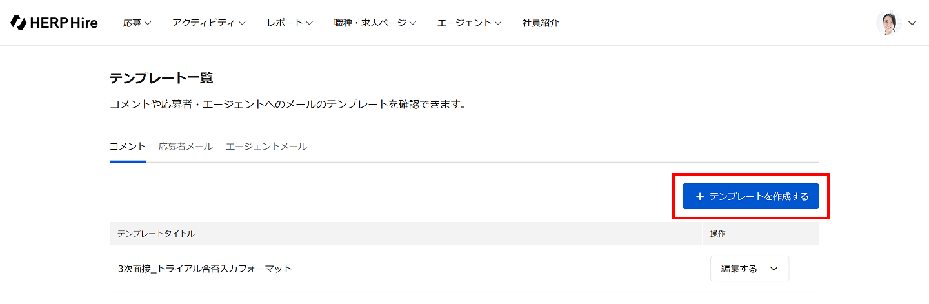Viewport: 929px width, 304px height.
Task: Select the コメント tab
Action: pyautogui.click(x=128, y=147)
